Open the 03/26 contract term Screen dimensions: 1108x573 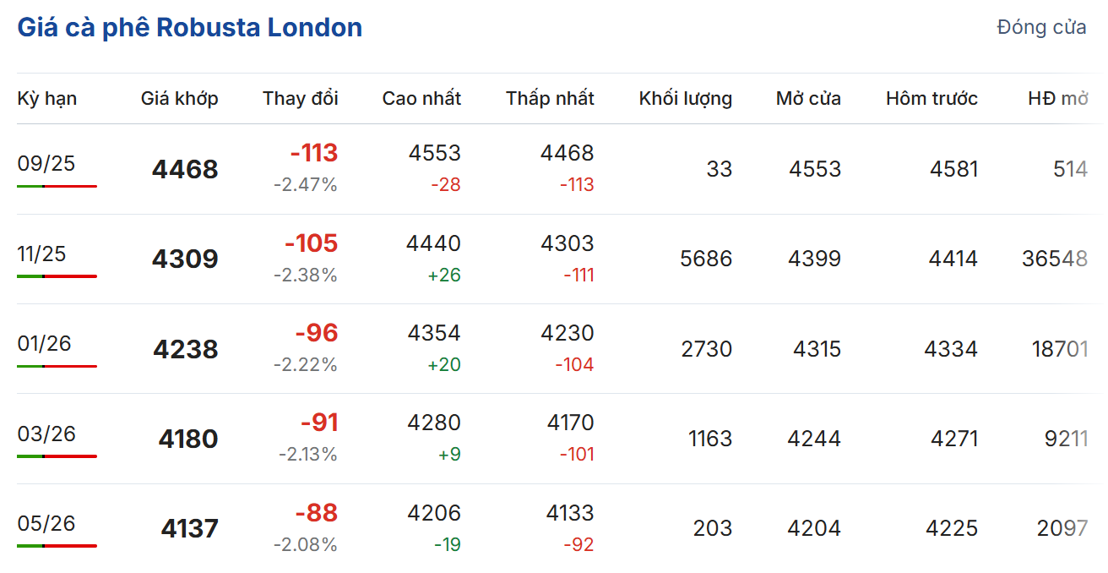pos(46,434)
